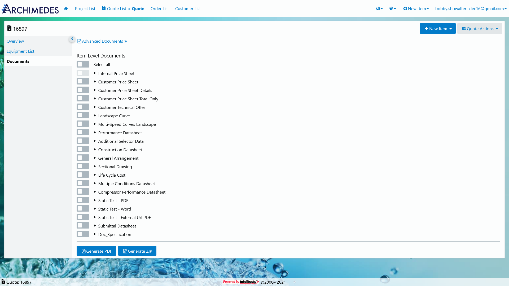509x286 pixels.
Task: Enable Customer Price Sheet Details switch
Action: 83,90
